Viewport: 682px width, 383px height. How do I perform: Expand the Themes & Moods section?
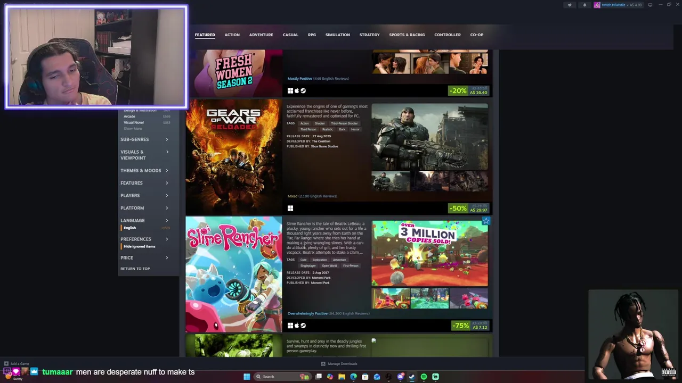[144, 171]
